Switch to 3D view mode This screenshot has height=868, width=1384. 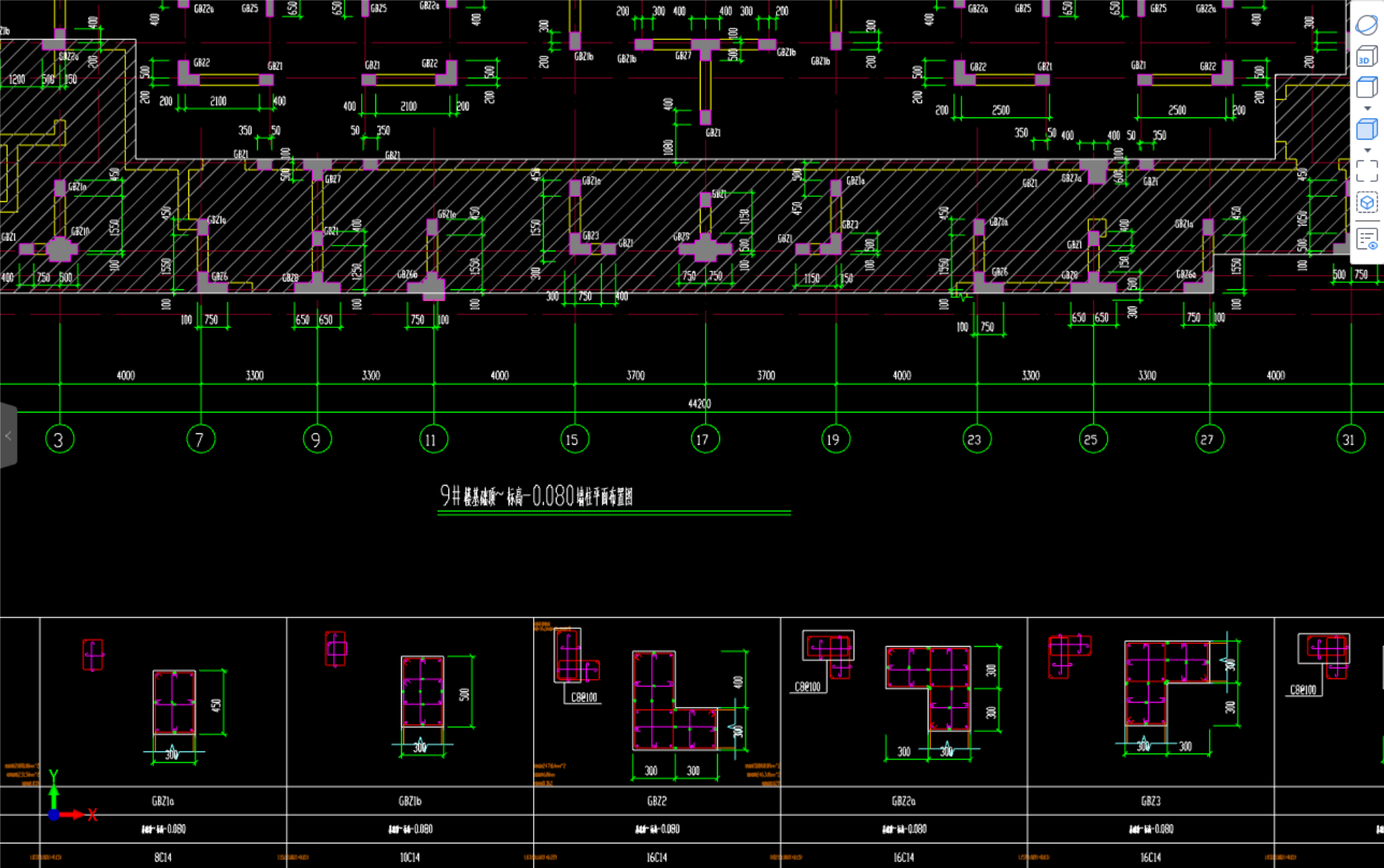click(1366, 57)
